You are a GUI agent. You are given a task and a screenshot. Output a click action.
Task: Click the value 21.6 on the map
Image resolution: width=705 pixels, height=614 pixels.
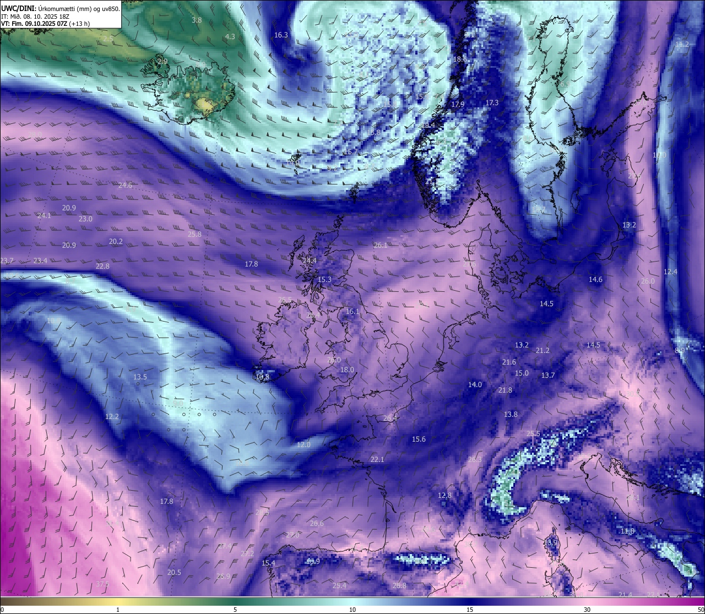click(509, 362)
